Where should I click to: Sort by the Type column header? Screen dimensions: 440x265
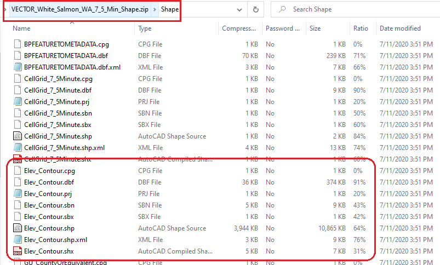click(x=145, y=28)
